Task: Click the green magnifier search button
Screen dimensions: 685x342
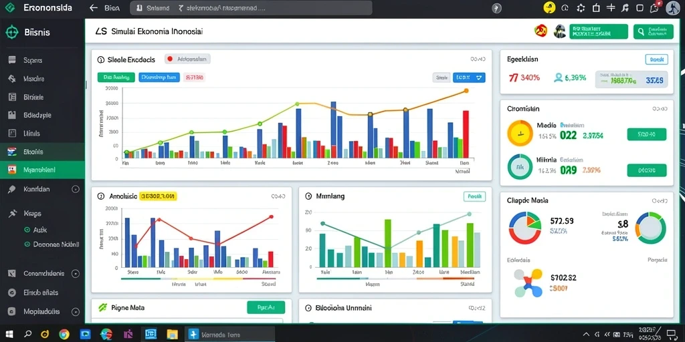Action: (x=653, y=31)
